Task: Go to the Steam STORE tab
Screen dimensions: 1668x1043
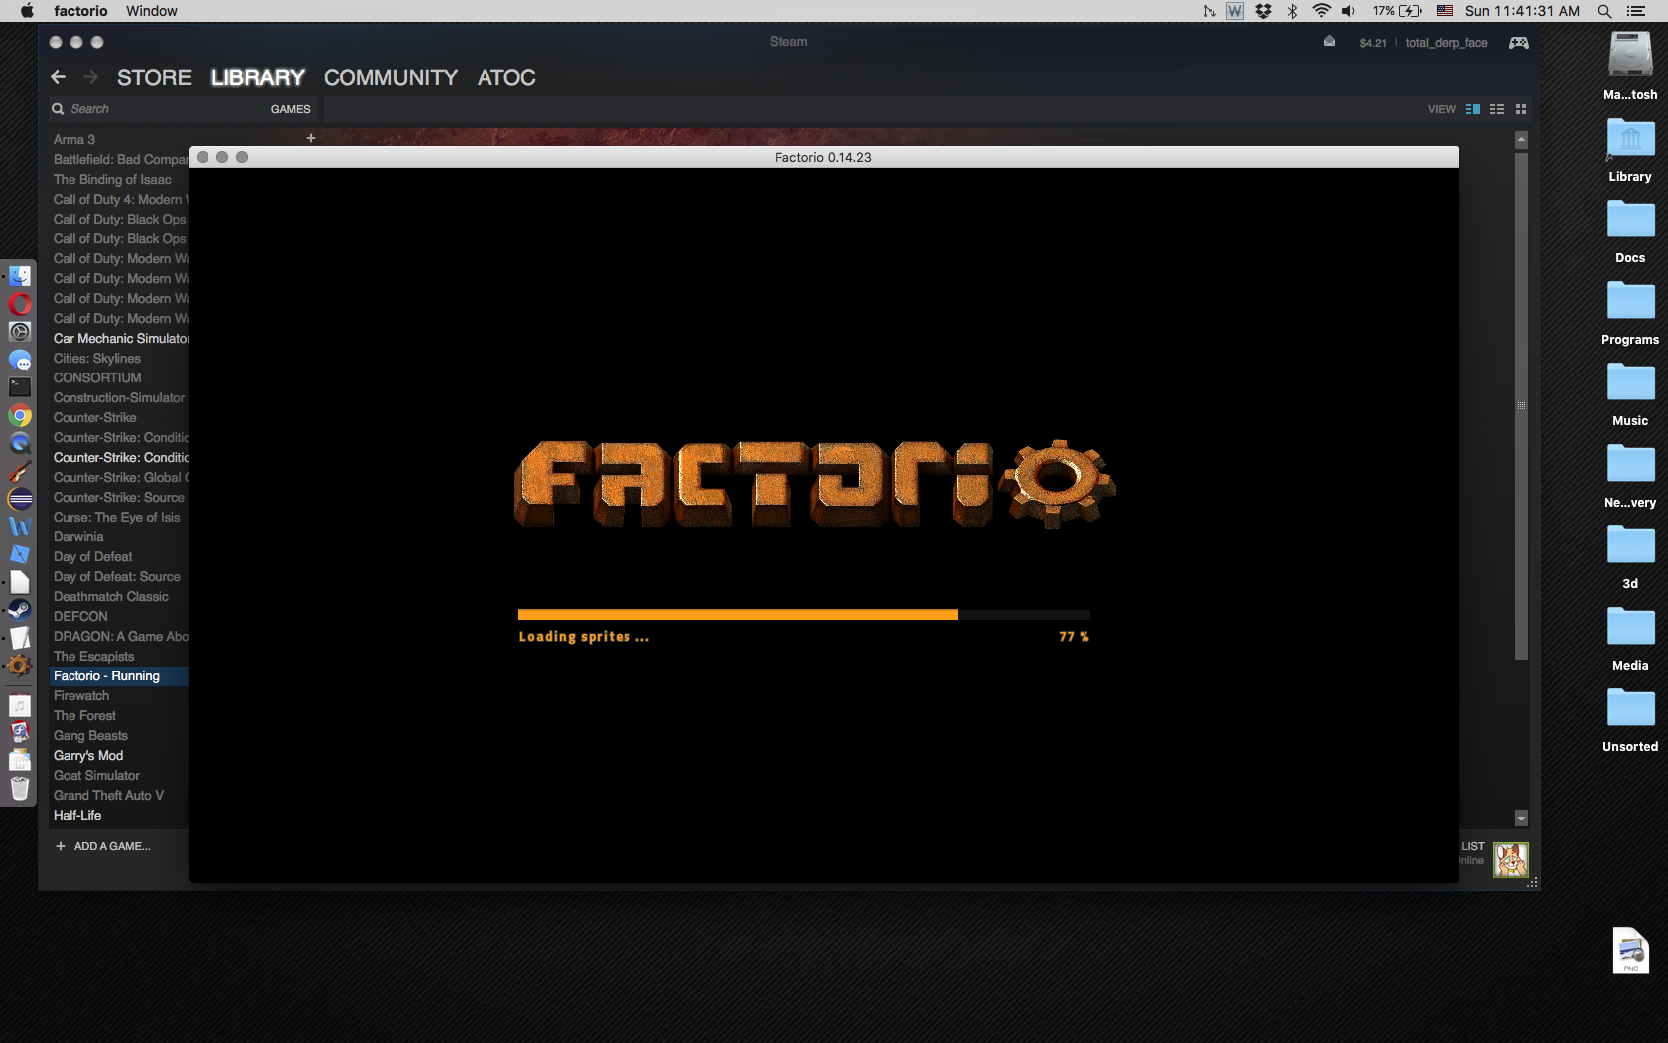Action: 154,77
